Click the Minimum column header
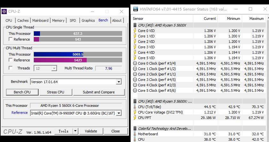Viewport: 269px width, 142px height. (230, 19)
